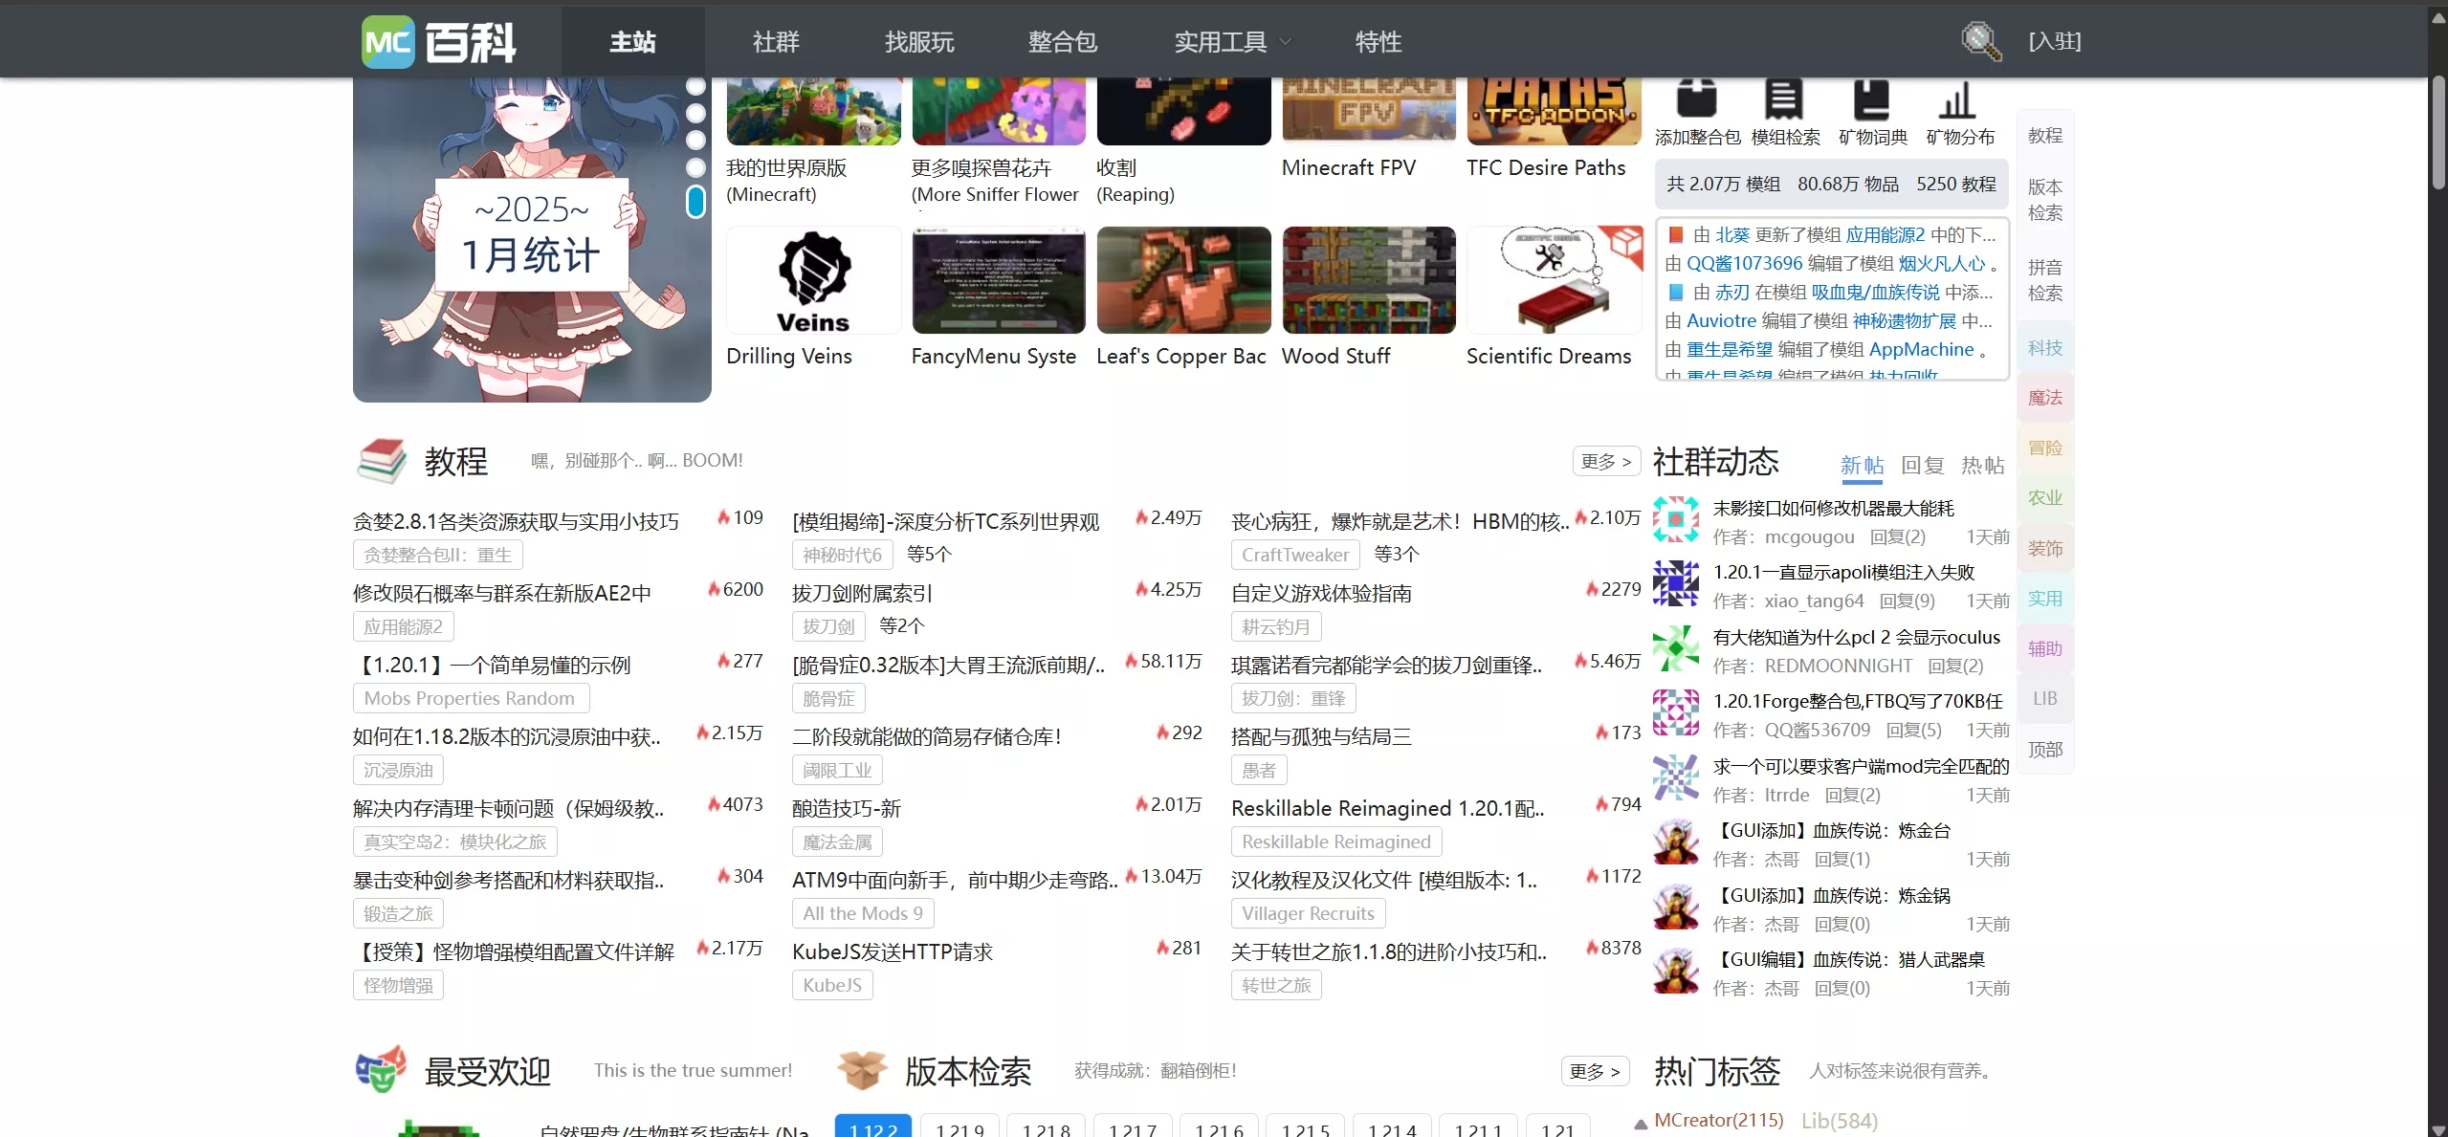Expand 教程 with the 更多 link
Screen dimensions: 2448x1137
pos(1604,460)
